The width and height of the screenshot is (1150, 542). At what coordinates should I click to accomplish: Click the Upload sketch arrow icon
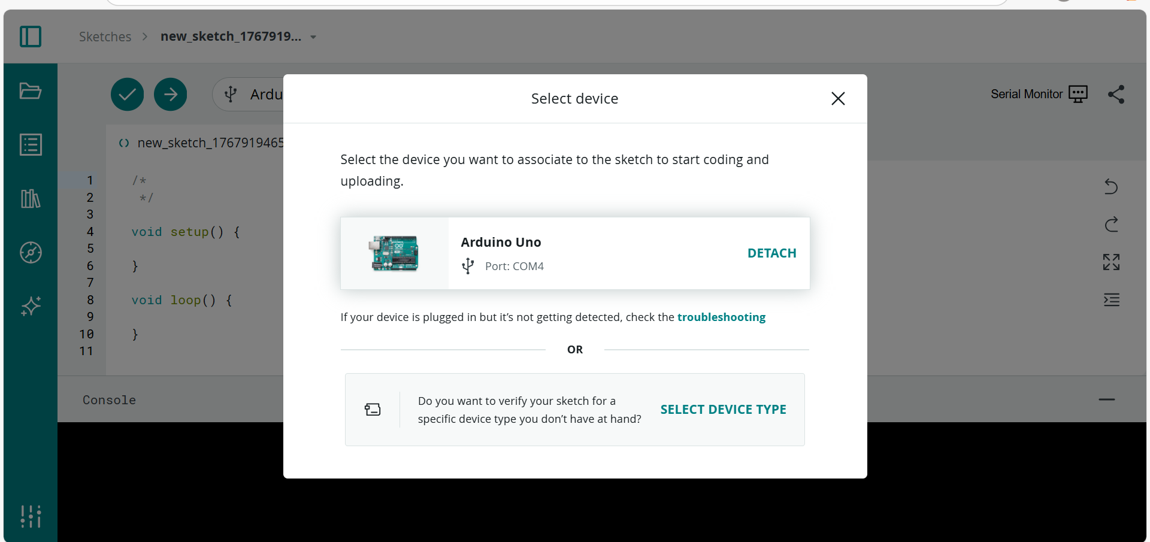tap(170, 94)
